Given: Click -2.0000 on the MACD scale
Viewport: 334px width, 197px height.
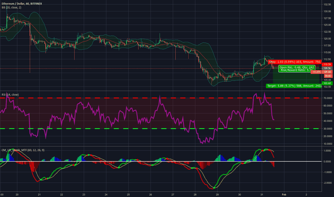Looking at the screenshot, I should 327,183.
